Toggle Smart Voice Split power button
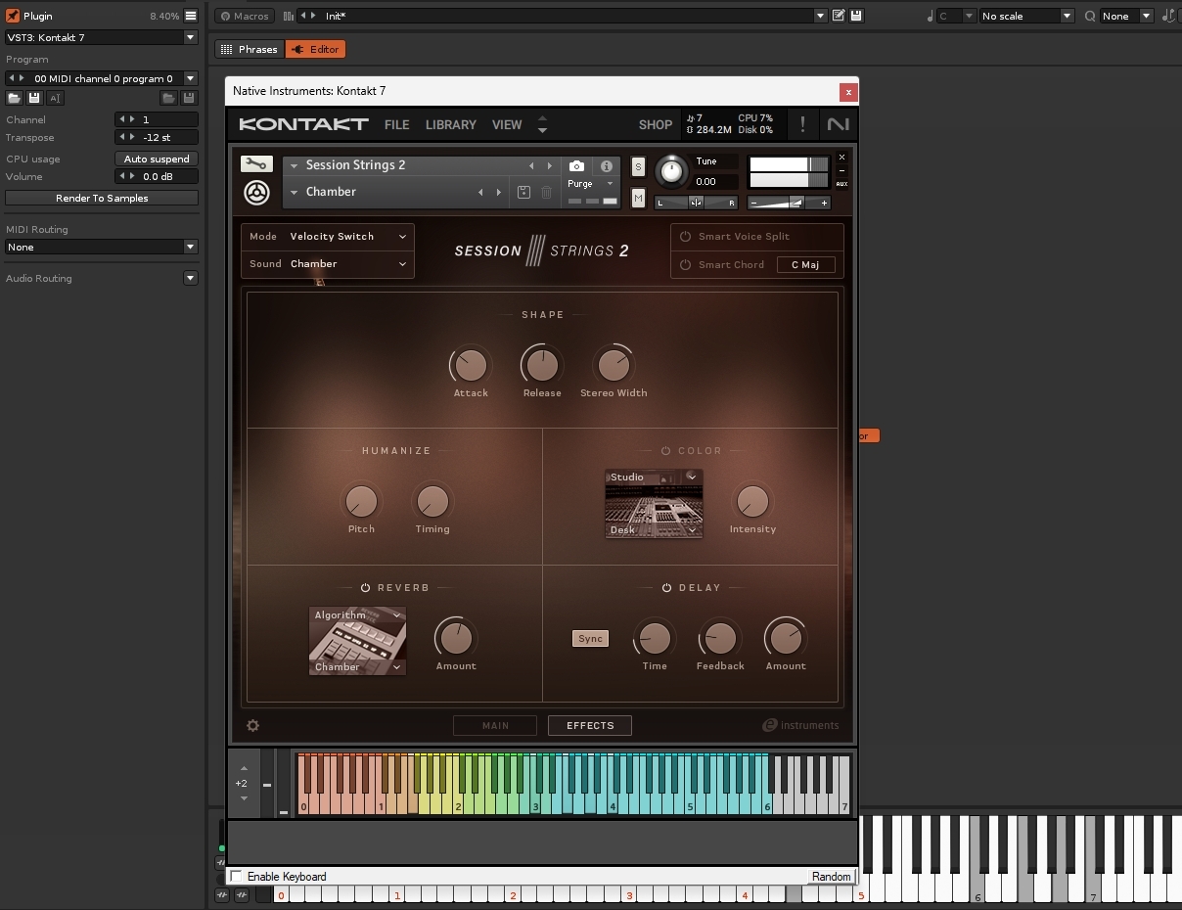The width and height of the screenshot is (1182, 910). [x=685, y=237]
